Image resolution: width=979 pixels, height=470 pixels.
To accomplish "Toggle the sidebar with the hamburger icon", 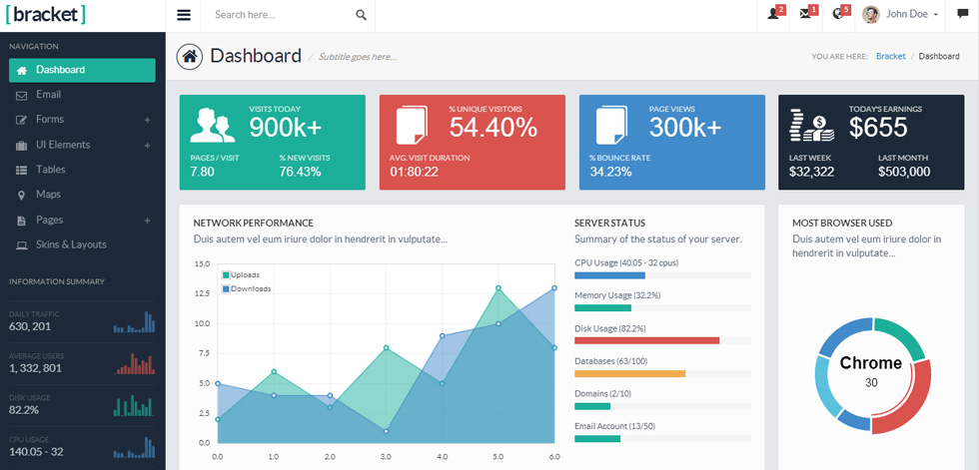I will click(x=184, y=15).
